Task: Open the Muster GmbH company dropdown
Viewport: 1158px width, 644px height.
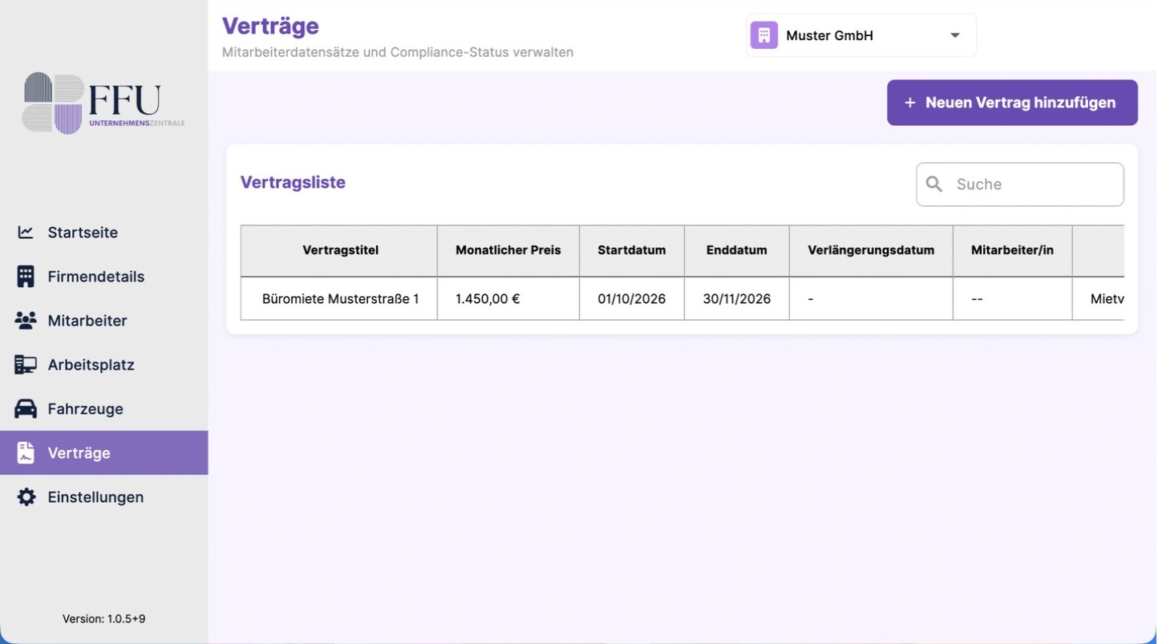Action: click(x=861, y=35)
